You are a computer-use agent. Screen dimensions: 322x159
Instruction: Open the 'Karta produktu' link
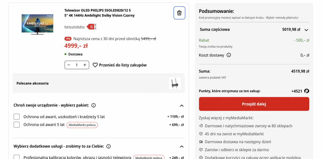(75, 27)
